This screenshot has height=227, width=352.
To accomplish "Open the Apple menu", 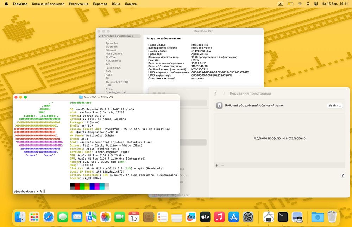I will 6,4.
